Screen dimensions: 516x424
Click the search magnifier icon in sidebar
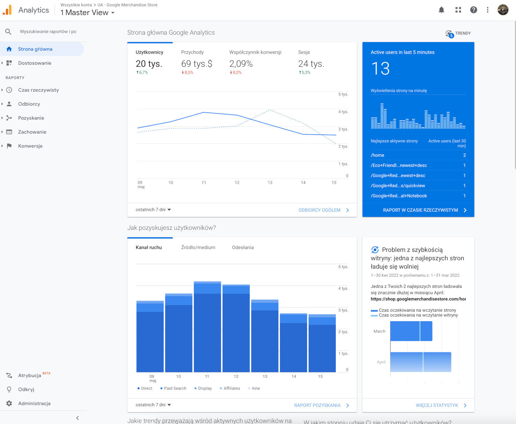(x=8, y=31)
